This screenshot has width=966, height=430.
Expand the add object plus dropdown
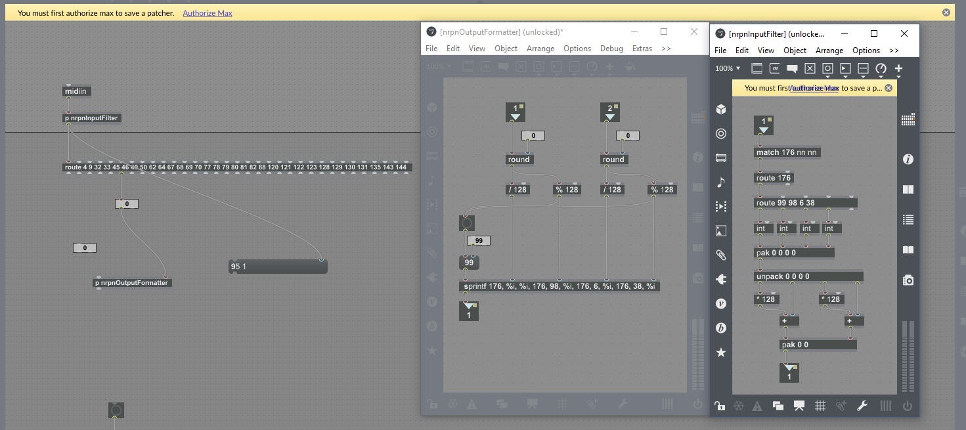click(898, 69)
